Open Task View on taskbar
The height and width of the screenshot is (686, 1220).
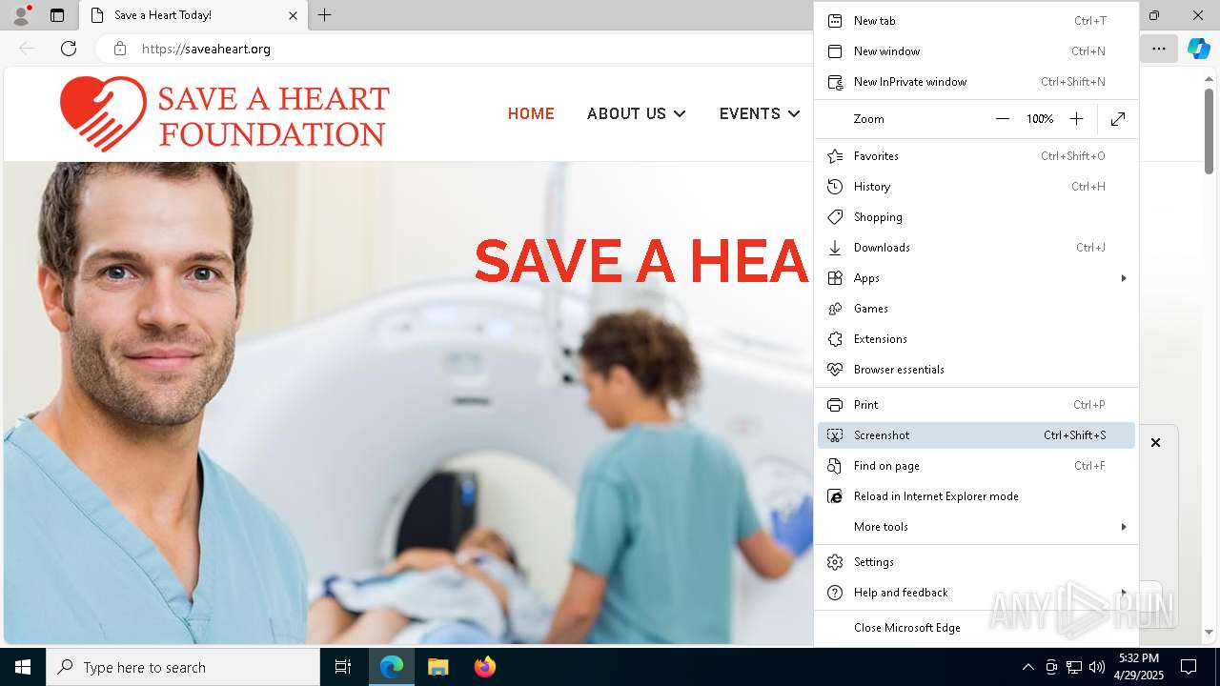coord(343,667)
